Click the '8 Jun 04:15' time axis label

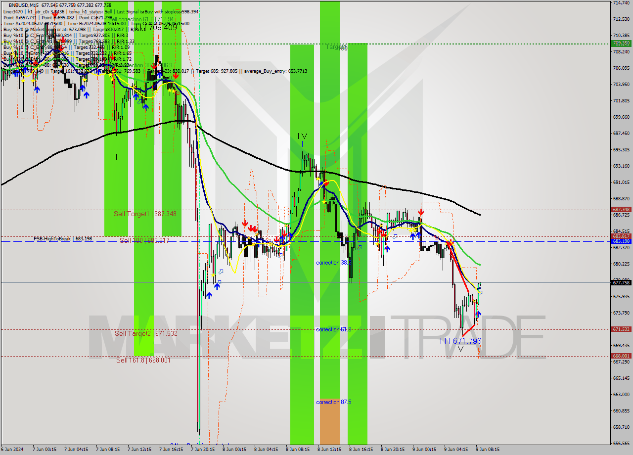tap(266, 450)
